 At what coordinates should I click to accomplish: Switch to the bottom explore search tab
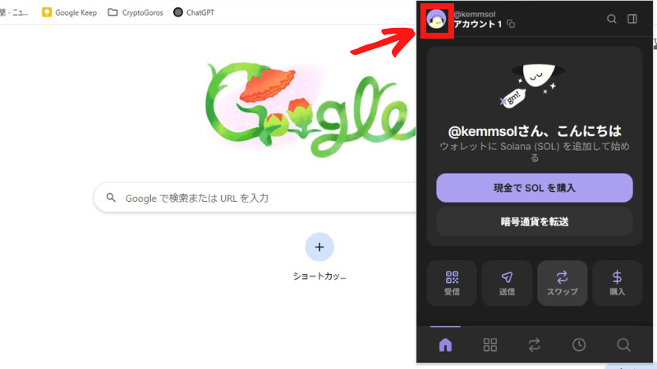click(x=623, y=344)
